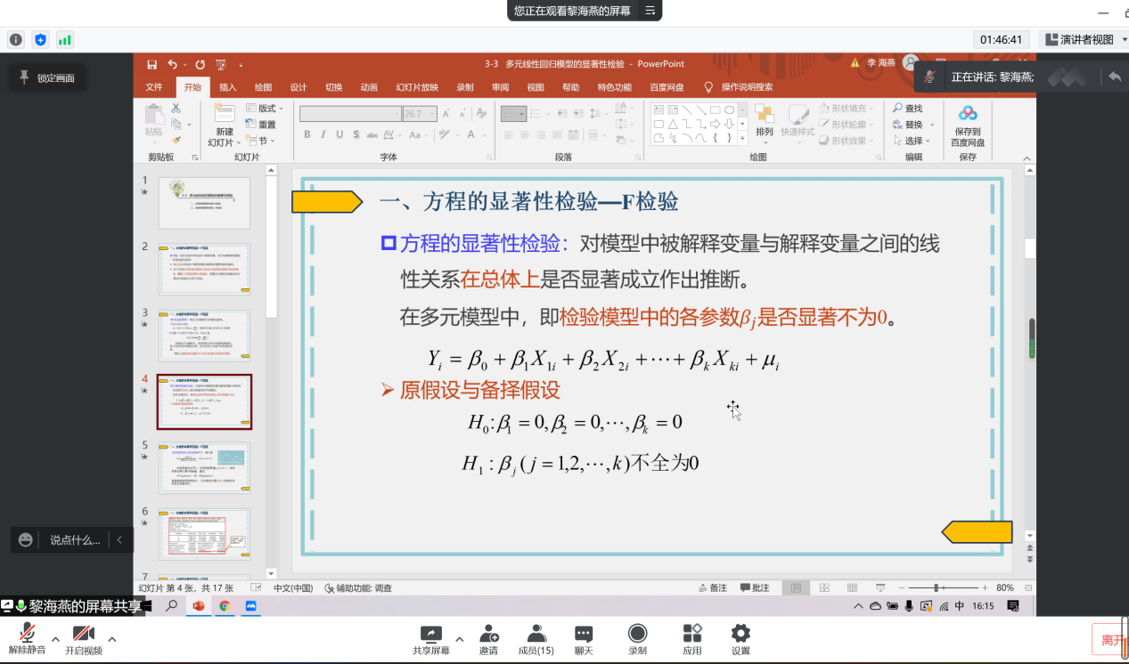Expand audio options arrow beside microphone
1129x664 pixels.
tap(55, 638)
